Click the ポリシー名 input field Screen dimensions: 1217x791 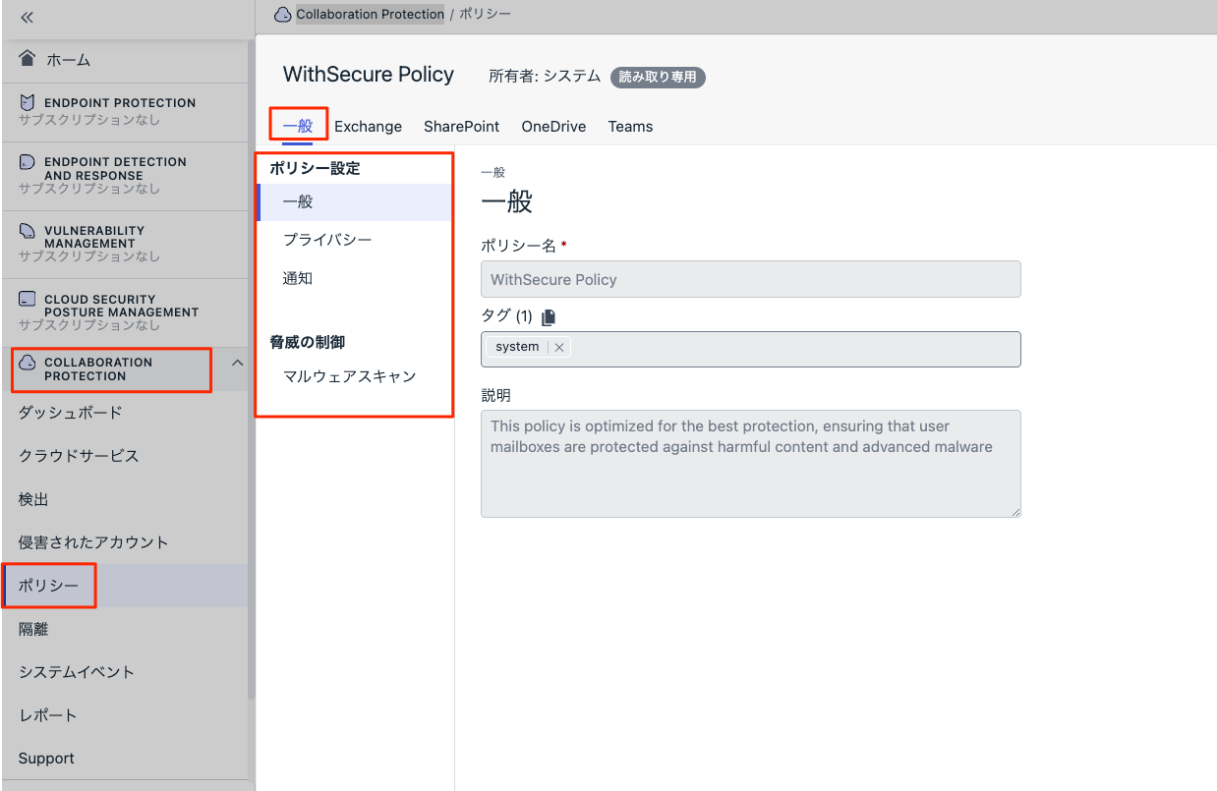pyautogui.click(x=751, y=279)
